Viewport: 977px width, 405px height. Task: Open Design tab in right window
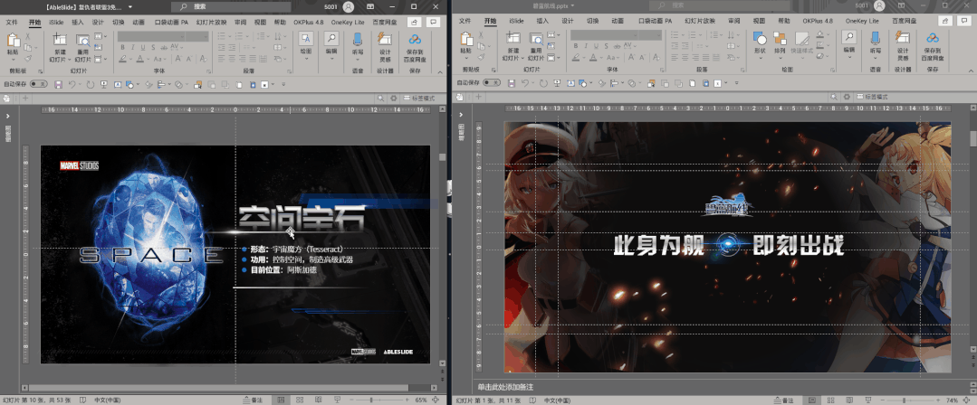pos(567,21)
